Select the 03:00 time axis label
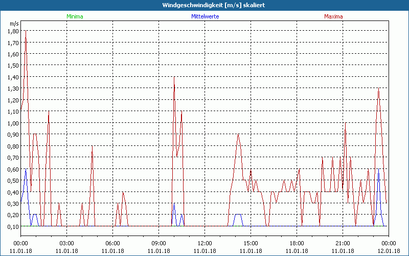 [66, 243]
